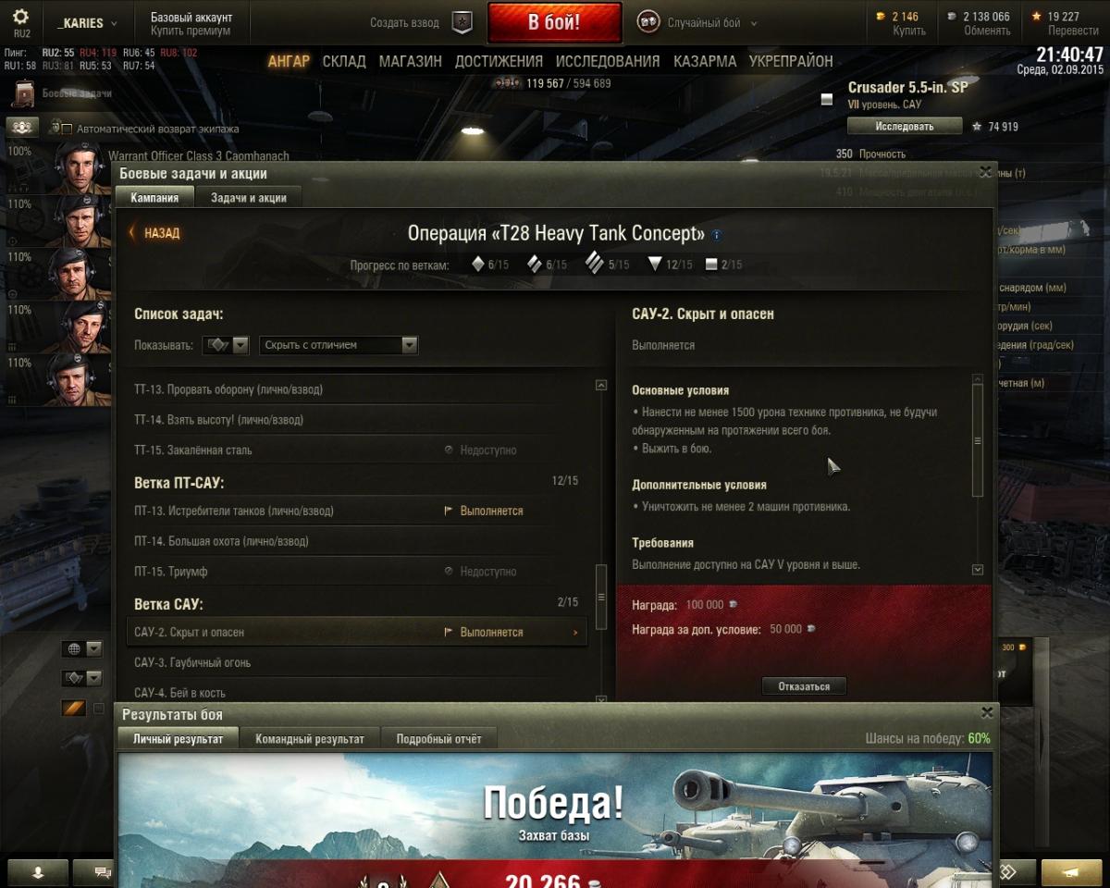Screen dimensions: 1110x888
Task: Toggle the orange stripe filter button
Action: [x=74, y=709]
